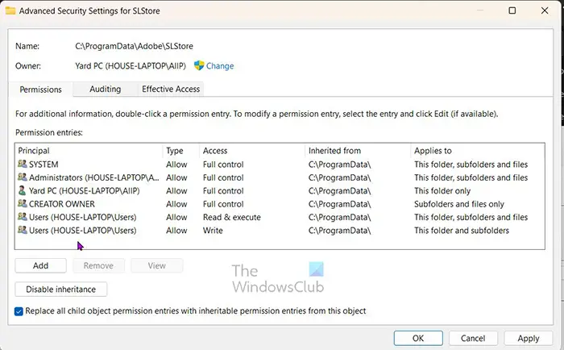Click C:\ProgramData\ in the CREATOR OWNER row
This screenshot has height=350, width=564.
pos(339,204)
